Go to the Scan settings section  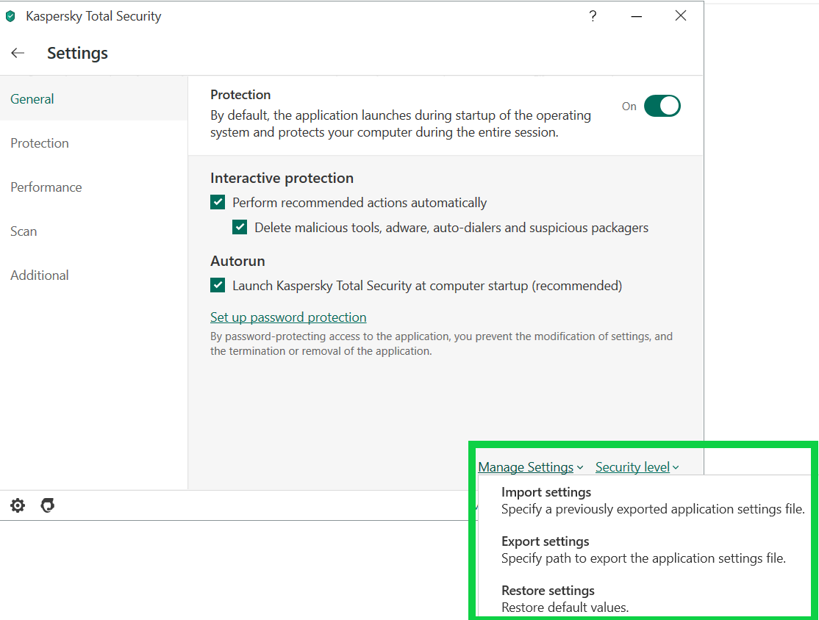pos(24,231)
